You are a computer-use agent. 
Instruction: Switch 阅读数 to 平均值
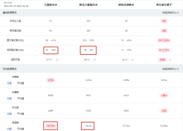click(x=20, y=129)
